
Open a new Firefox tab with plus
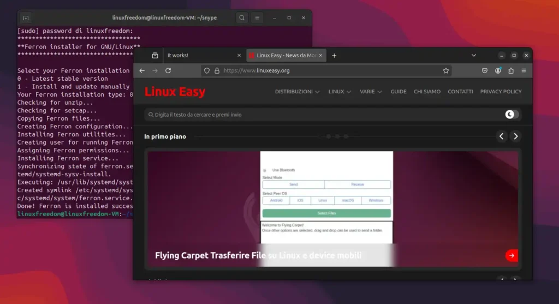tap(334, 56)
